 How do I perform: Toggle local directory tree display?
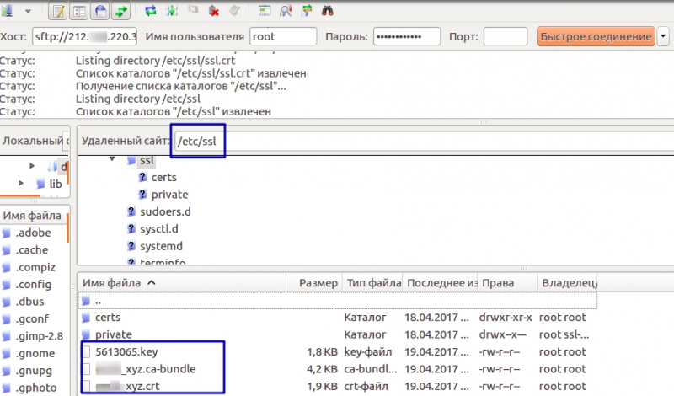(79, 12)
